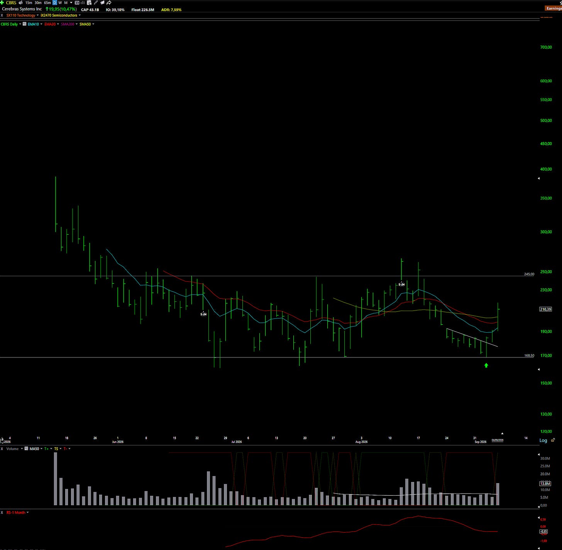Image resolution: width=562 pixels, height=550 pixels.
Task: Select the D daily timeframe
Action: [55, 3]
